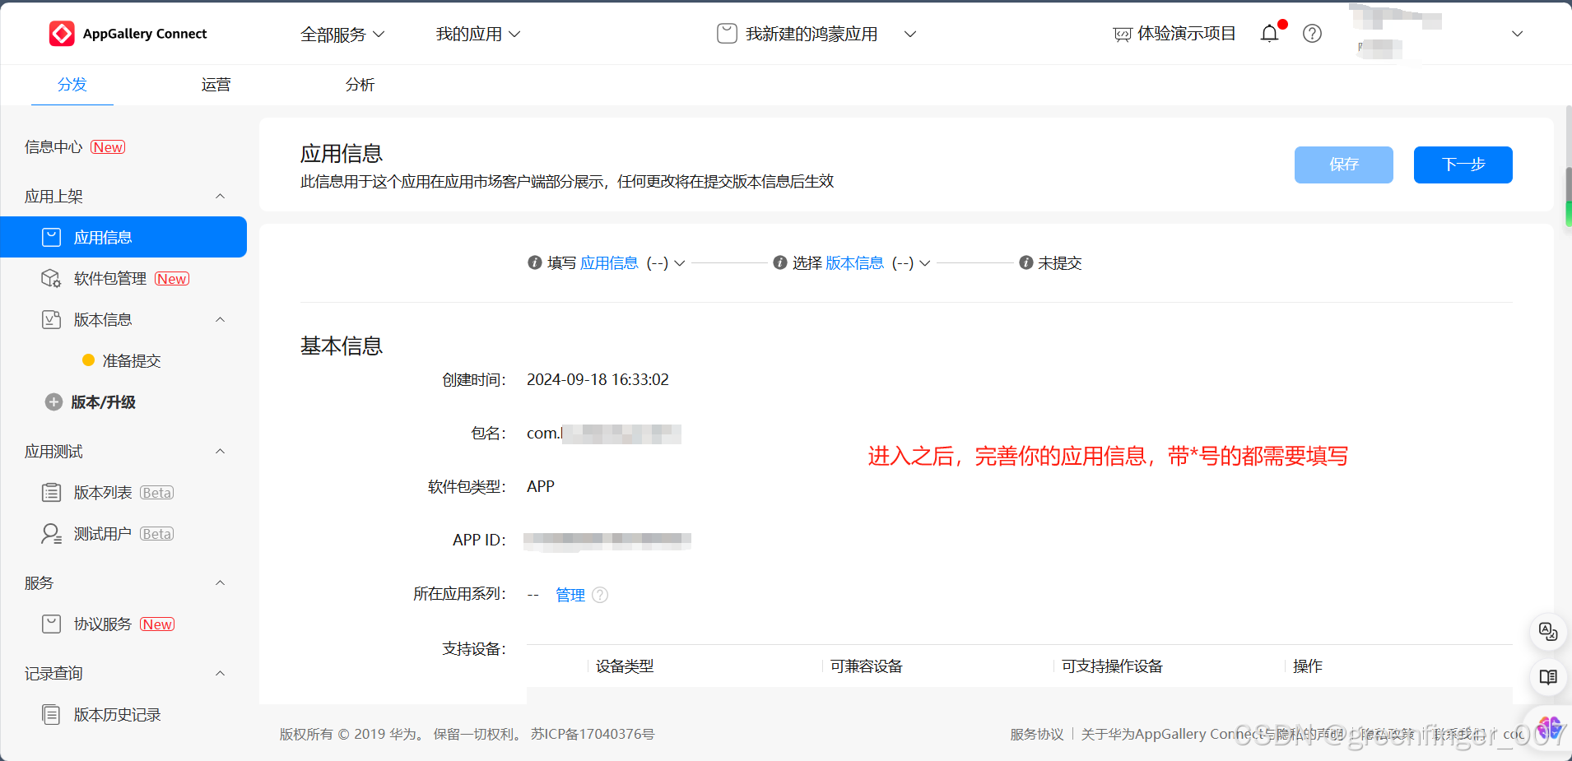Open the 我新建的鸿蒙应用 app selector dropdown
Screen dimensions: 1572x761
pyautogui.click(x=910, y=34)
